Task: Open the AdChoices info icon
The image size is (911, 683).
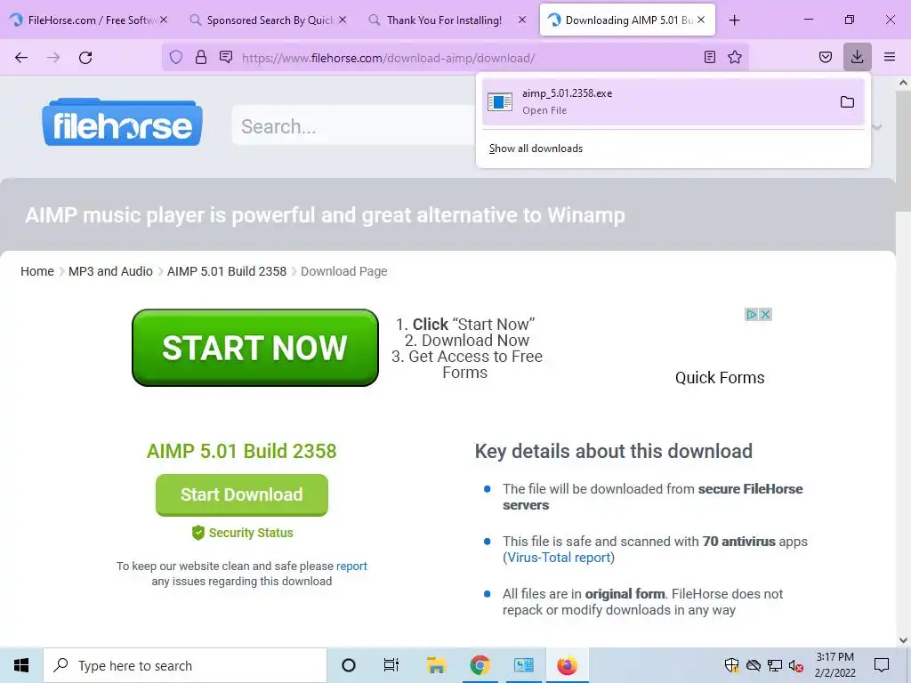Action: coord(751,314)
